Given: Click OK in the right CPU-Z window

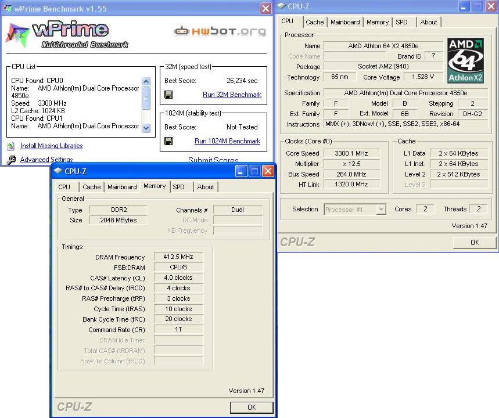Looking at the screenshot, I should pos(475,243).
